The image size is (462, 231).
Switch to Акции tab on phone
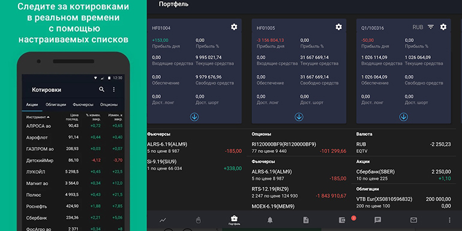point(32,104)
